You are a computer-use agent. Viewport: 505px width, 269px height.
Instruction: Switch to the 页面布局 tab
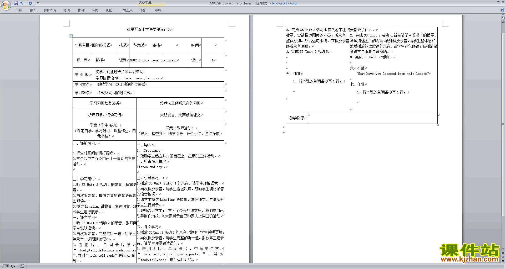coord(50,10)
